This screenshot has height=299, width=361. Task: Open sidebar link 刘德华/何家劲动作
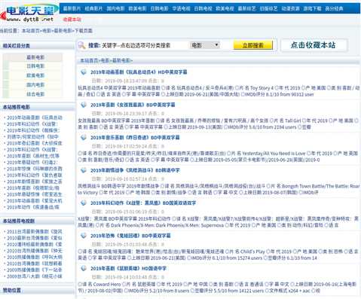click(x=32, y=136)
